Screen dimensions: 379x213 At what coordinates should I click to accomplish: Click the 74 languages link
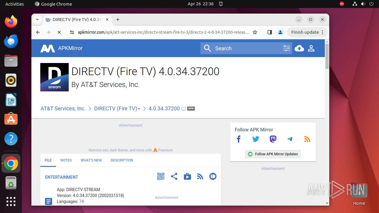click(x=81, y=201)
